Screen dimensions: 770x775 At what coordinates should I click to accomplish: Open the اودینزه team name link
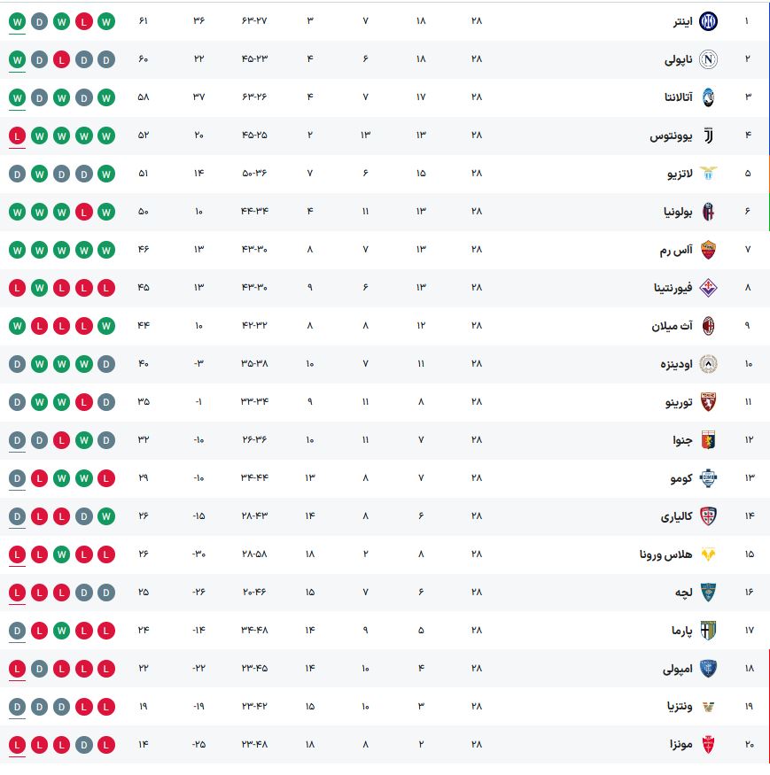[676, 364]
